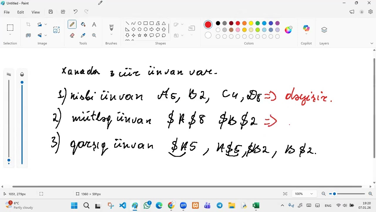Select the Fill bucket tool
The width and height of the screenshot is (376, 212).
click(x=83, y=24)
